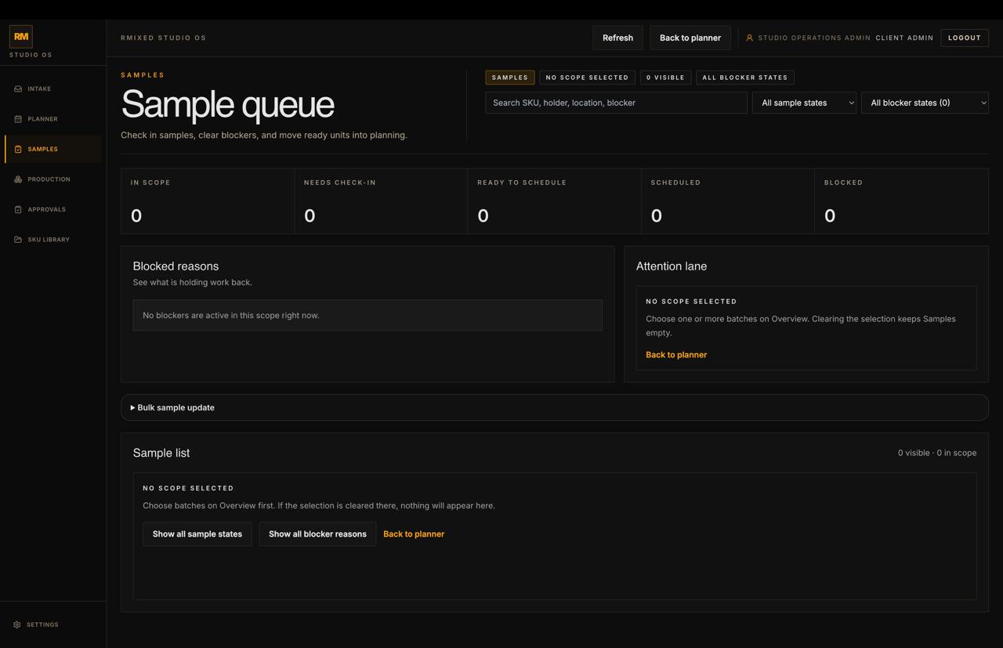This screenshot has width=1003, height=648.
Task: Expand the Bulk sample update section
Action: [174, 407]
